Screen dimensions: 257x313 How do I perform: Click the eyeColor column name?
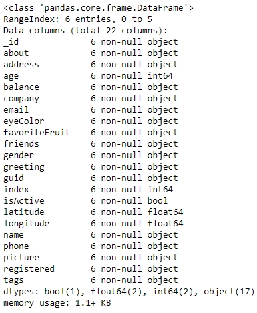coord(24,121)
